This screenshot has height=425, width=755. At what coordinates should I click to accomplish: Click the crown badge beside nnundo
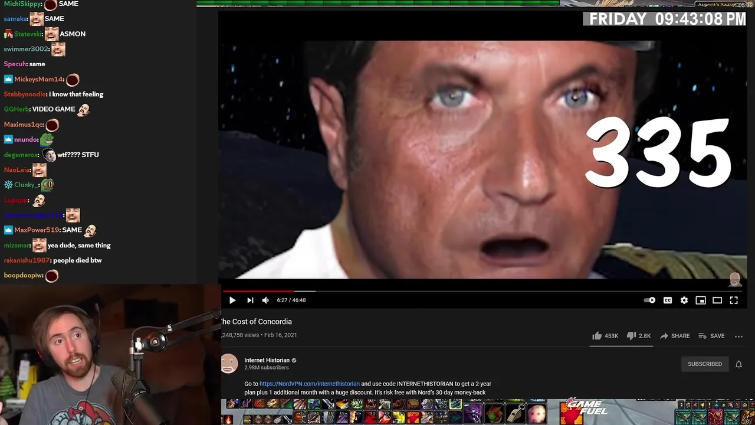(8, 140)
